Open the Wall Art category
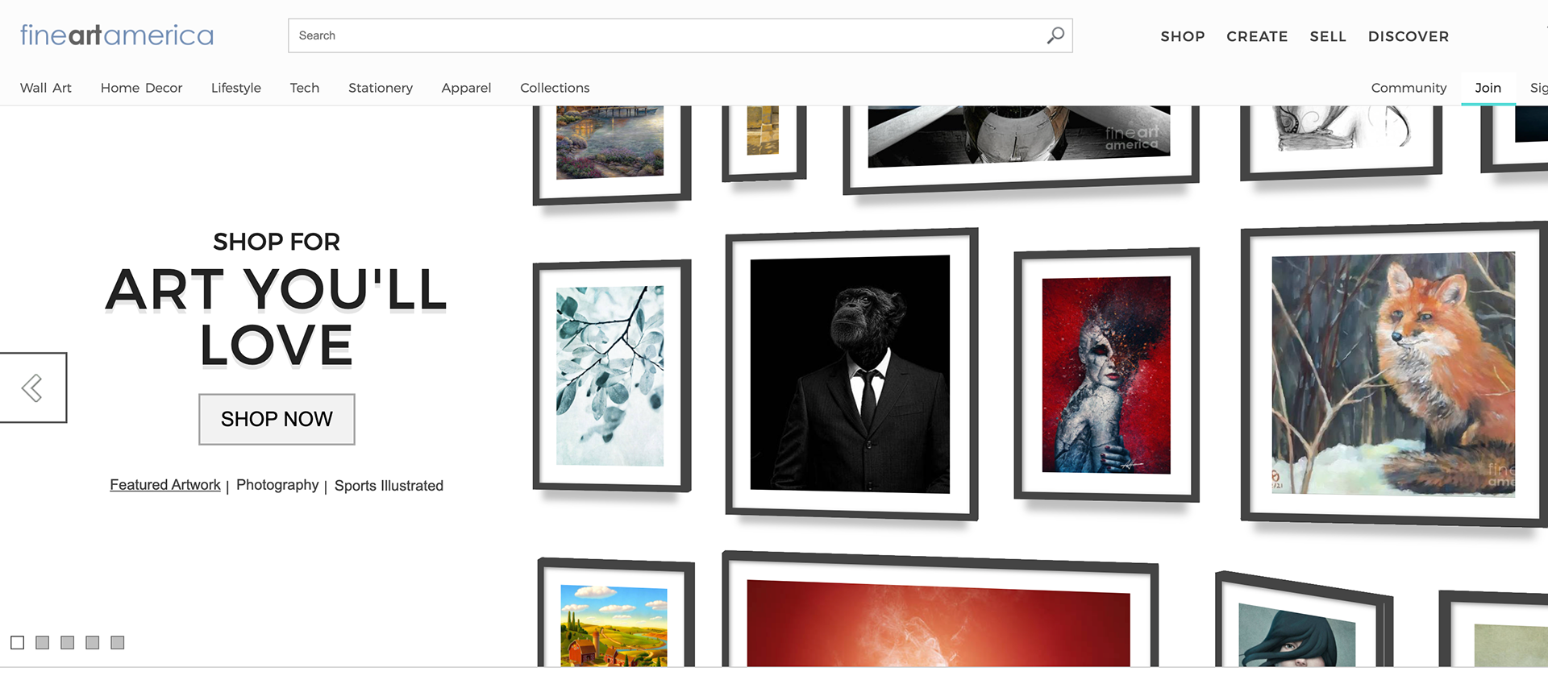1548x684 pixels. (46, 88)
